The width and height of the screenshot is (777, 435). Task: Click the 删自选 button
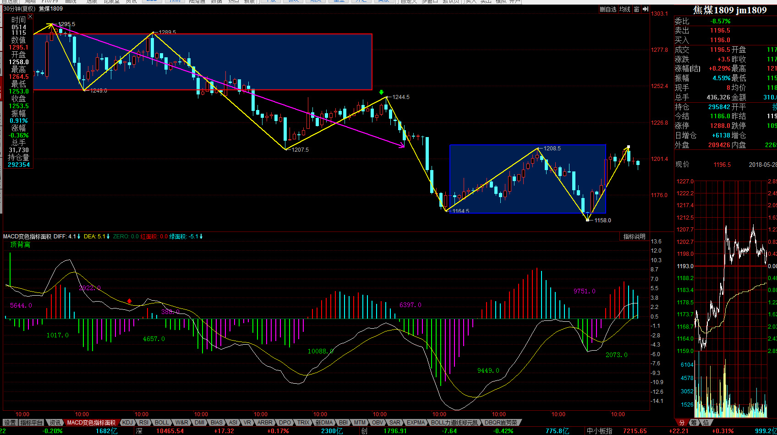[608, 9]
